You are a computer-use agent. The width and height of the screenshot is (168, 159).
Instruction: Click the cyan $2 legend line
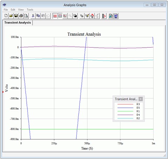(x=125, y=118)
